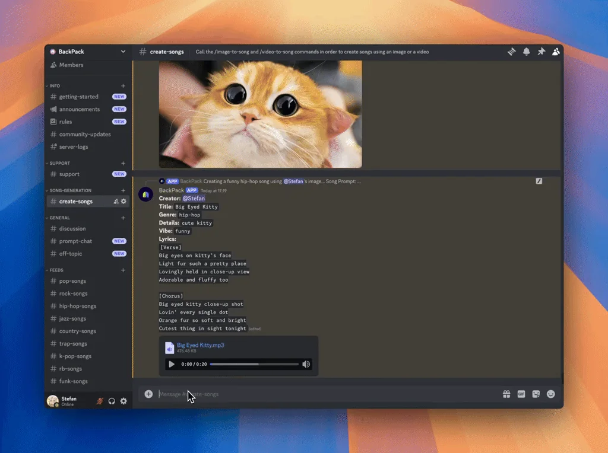This screenshot has width=608, height=453.
Task: Deafen audio with the headphones icon
Action: tap(112, 401)
